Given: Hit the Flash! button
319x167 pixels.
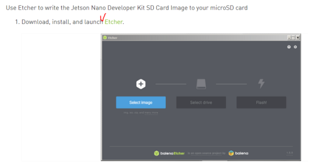Looking at the screenshot, I should click(x=261, y=103).
